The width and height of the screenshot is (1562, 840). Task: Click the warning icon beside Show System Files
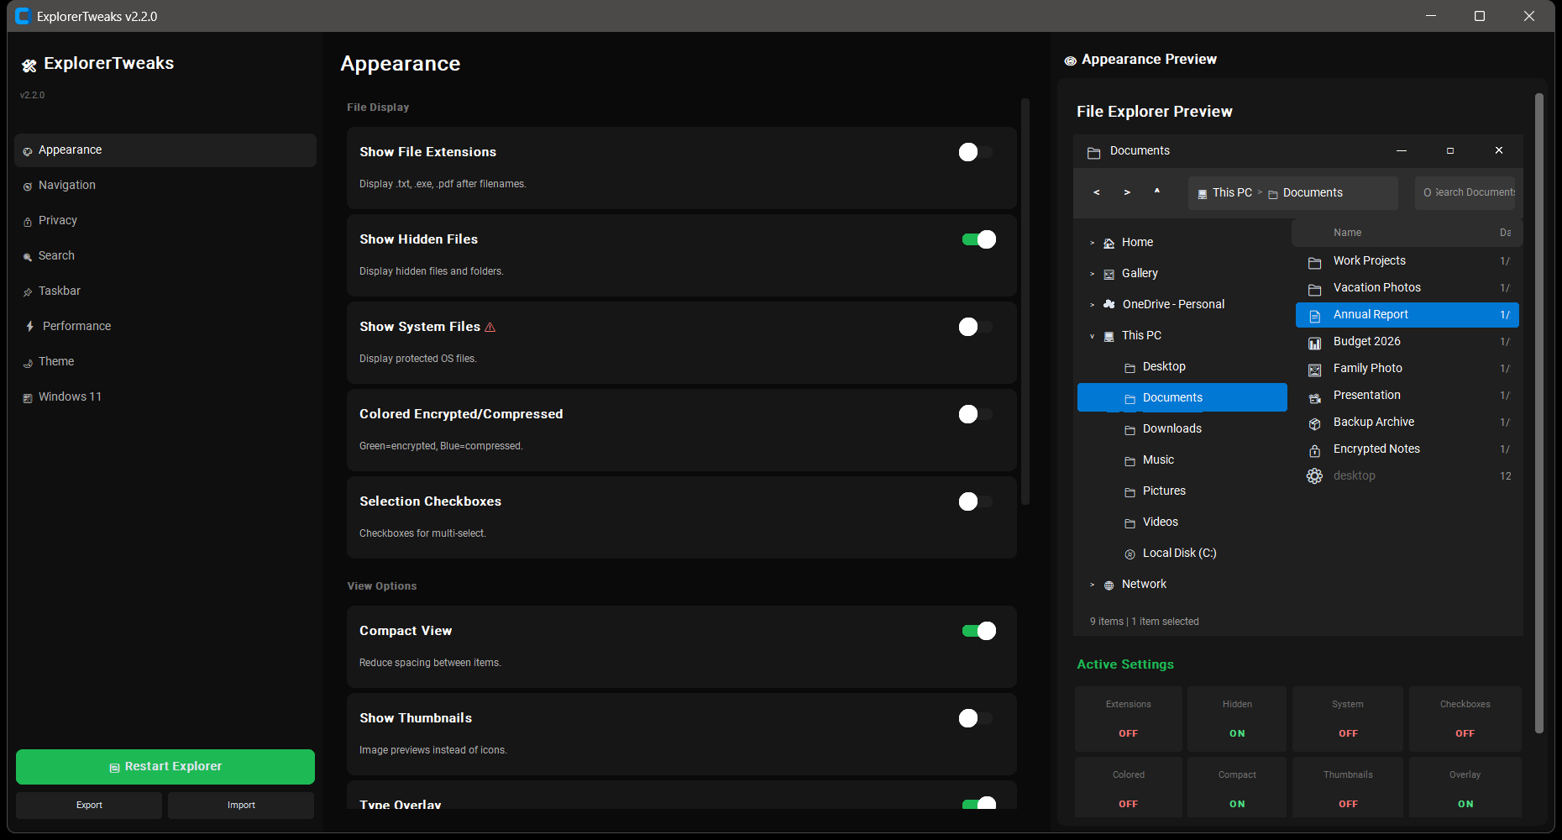[491, 327]
